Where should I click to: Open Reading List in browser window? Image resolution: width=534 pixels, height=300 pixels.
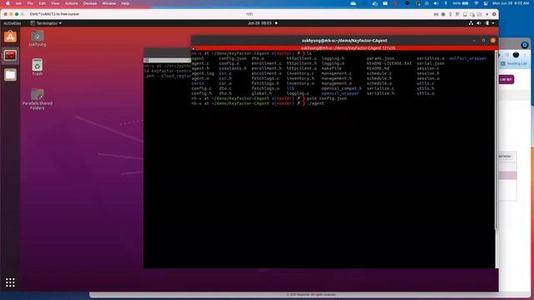[x=514, y=63]
